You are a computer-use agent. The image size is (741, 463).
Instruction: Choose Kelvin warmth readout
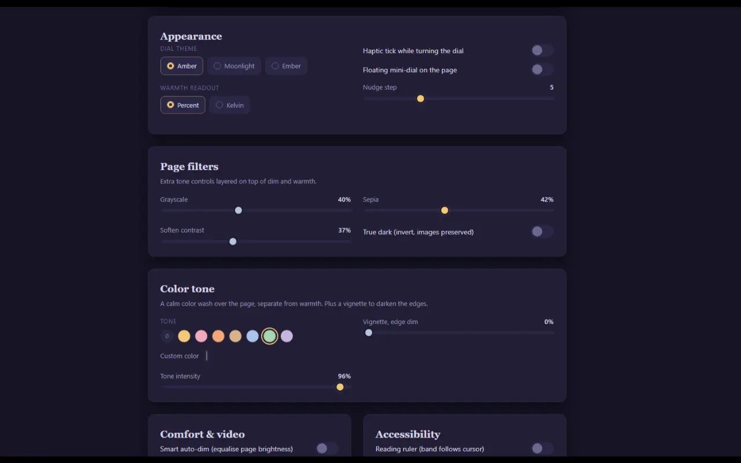coord(230,105)
